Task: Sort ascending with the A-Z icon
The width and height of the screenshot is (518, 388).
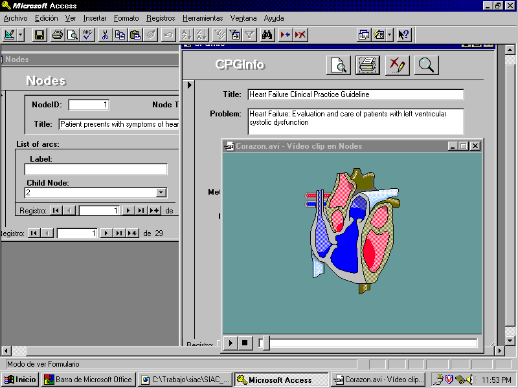Action: 186,35
